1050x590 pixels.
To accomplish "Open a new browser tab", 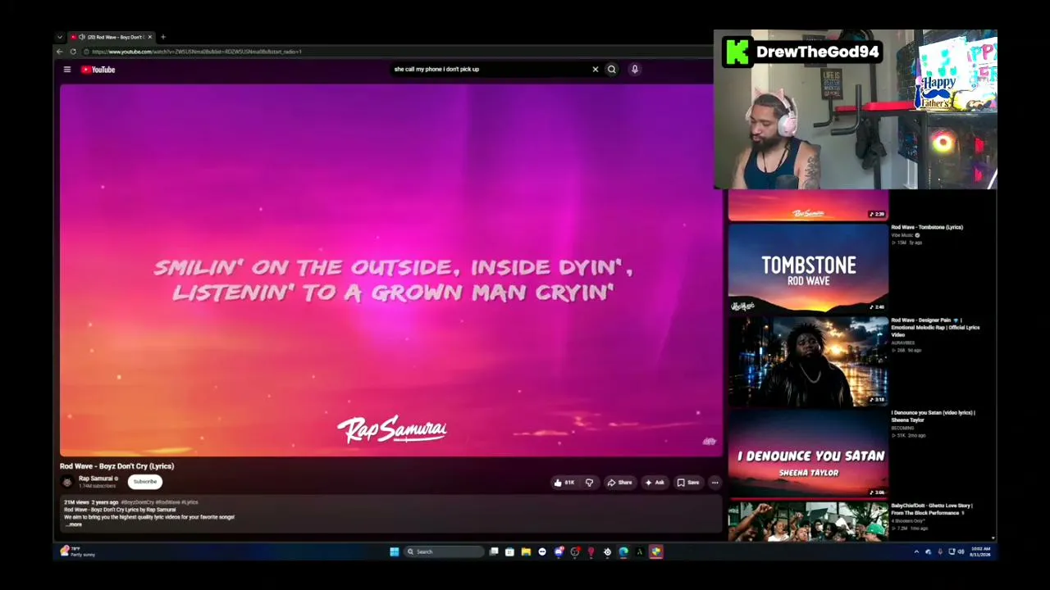I will pos(162,37).
